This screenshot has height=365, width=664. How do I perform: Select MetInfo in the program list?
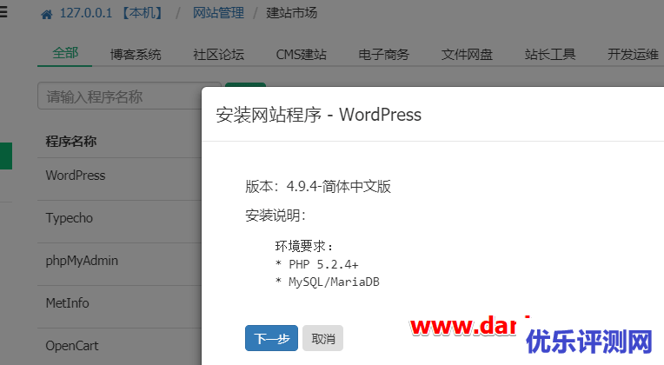click(68, 303)
